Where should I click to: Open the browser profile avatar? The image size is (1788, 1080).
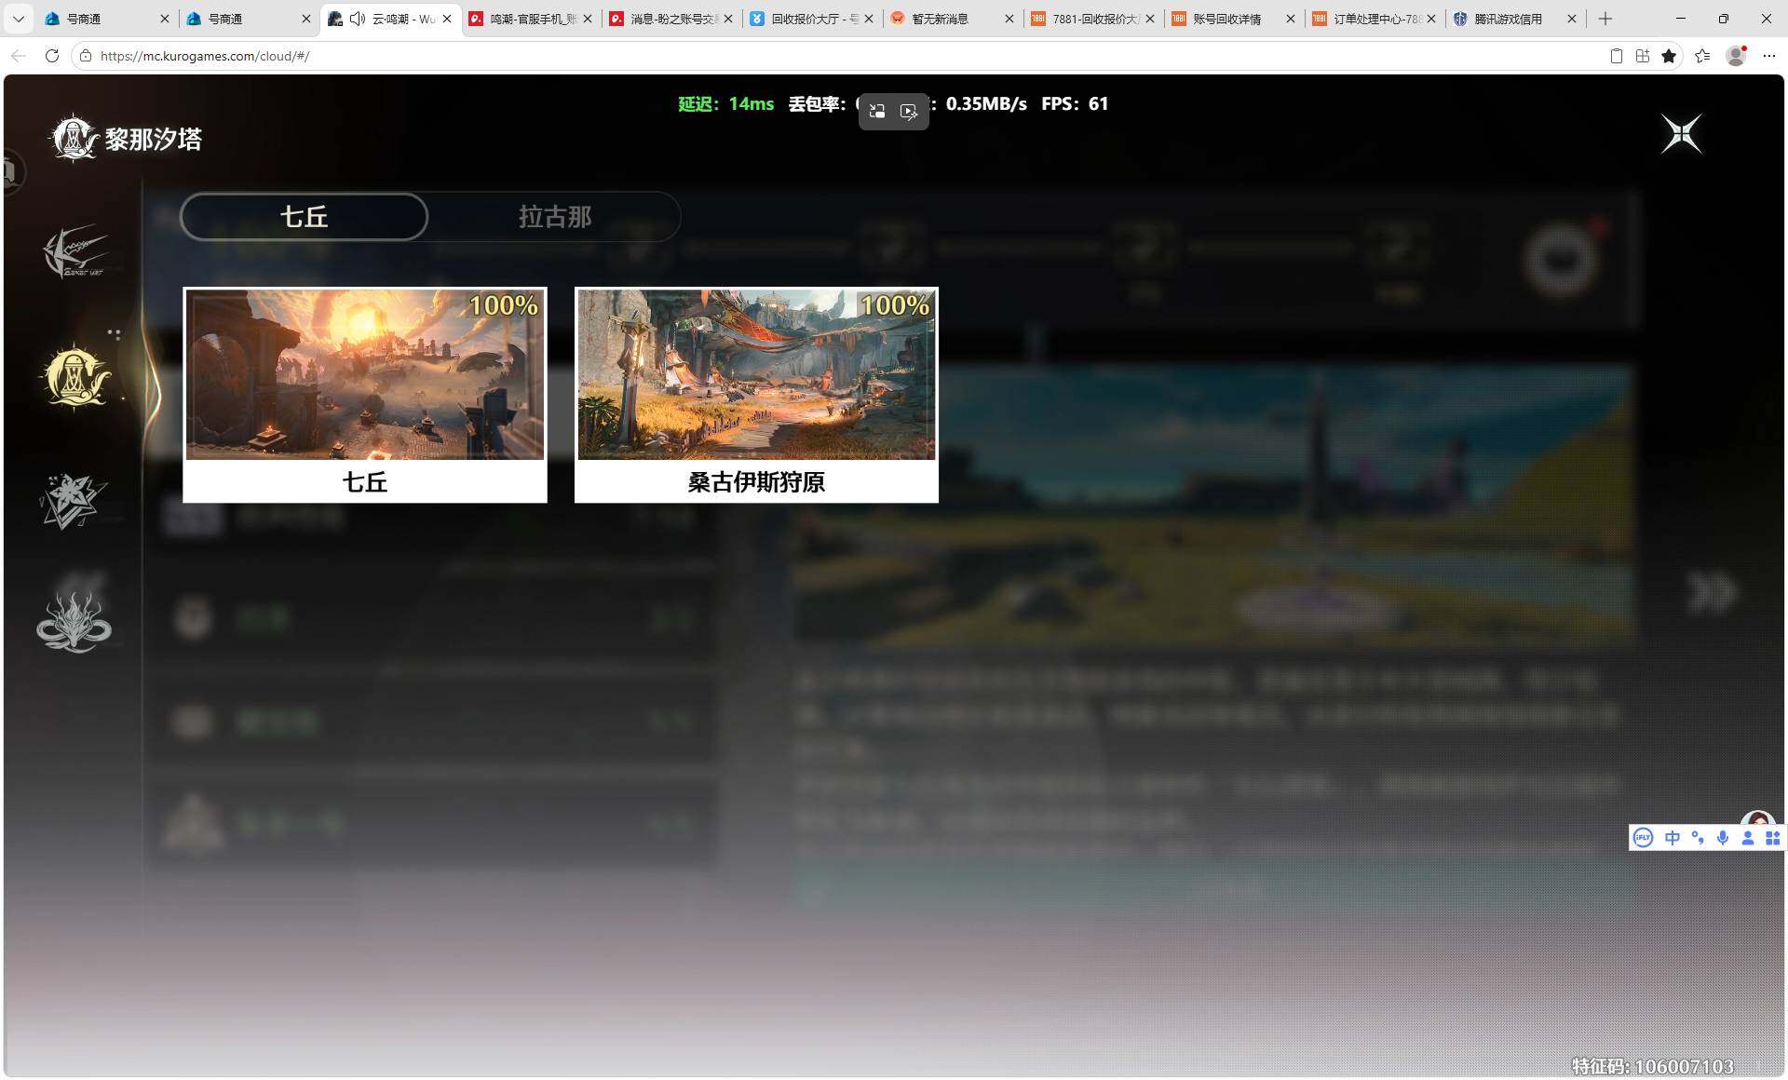tap(1736, 56)
